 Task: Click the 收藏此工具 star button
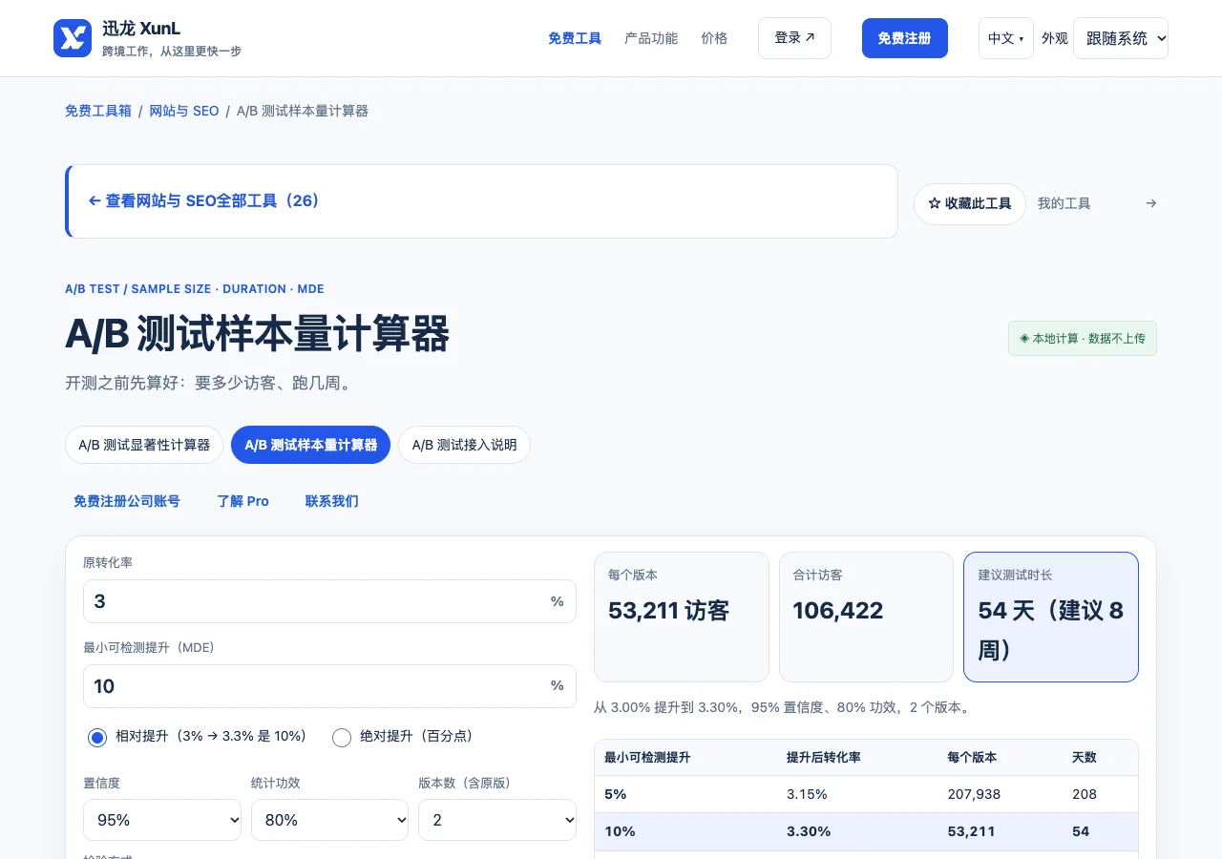click(x=969, y=203)
